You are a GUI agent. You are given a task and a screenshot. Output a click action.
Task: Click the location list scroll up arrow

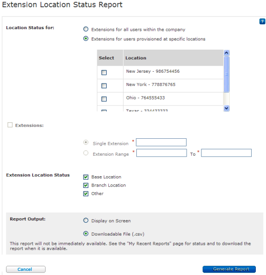(x=227, y=53)
